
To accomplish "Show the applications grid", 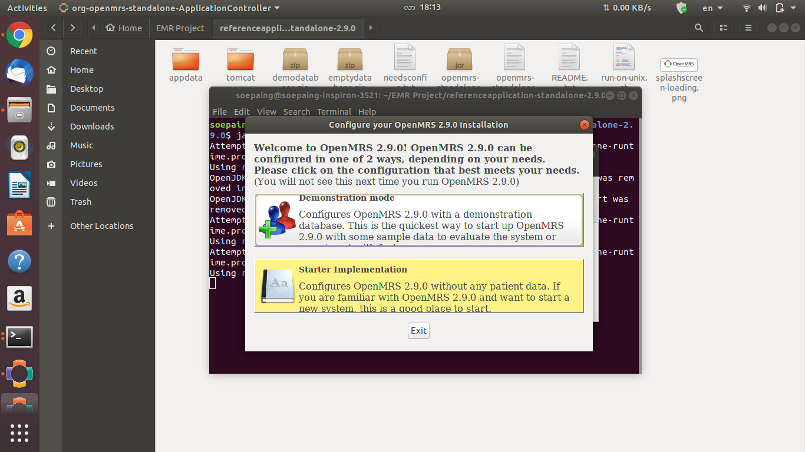I will click(x=19, y=433).
